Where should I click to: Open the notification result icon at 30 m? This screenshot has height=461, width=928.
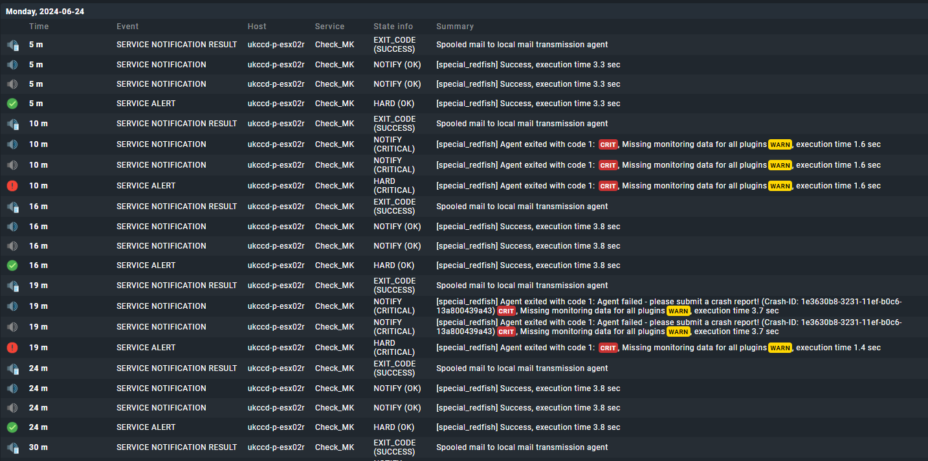click(x=12, y=447)
